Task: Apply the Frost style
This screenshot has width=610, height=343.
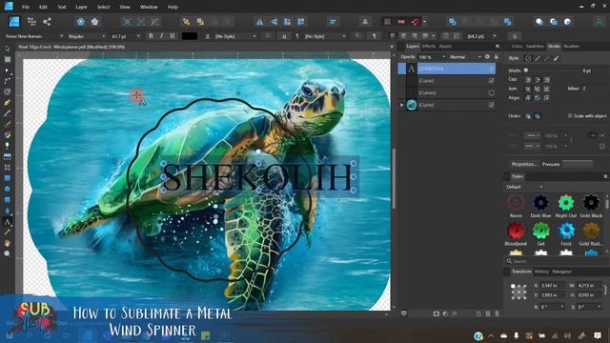Action: pyautogui.click(x=566, y=231)
